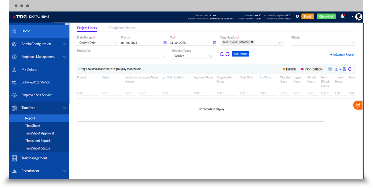Open the Project(s) dropdown

[x=163, y=56]
